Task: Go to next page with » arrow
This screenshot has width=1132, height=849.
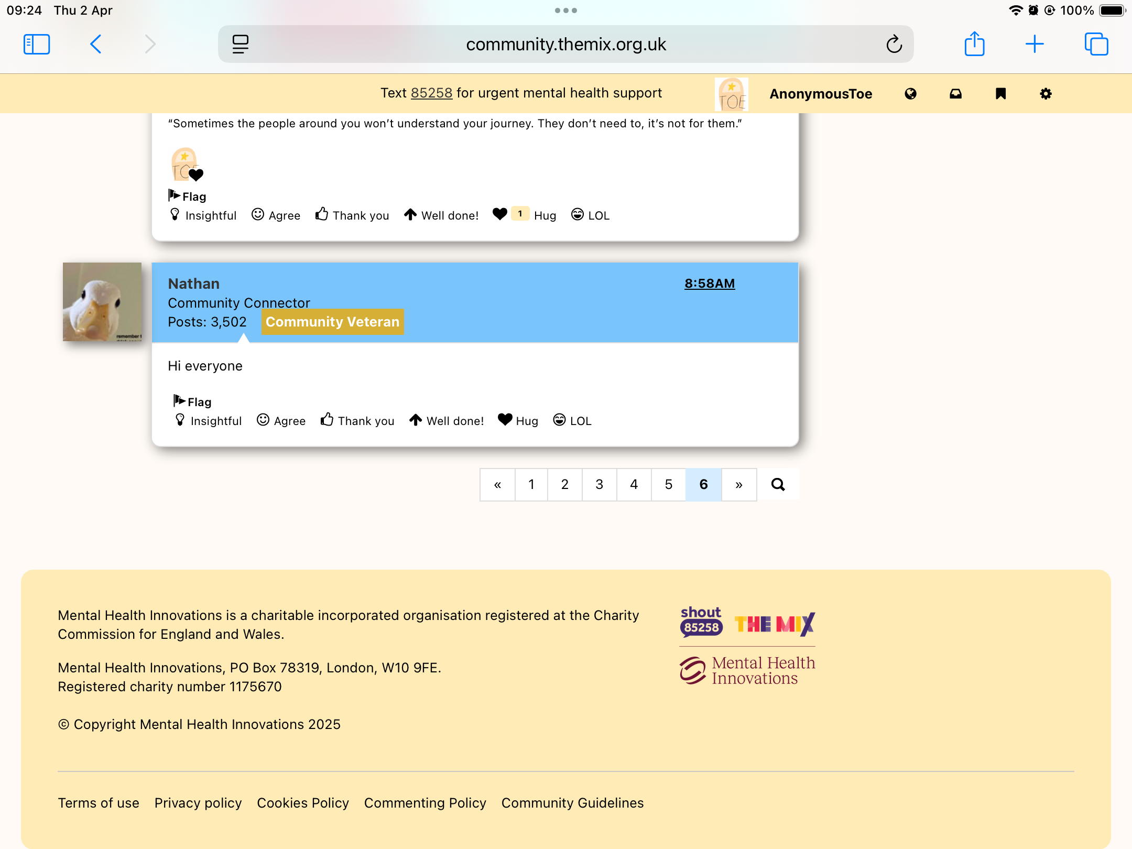Action: tap(739, 484)
